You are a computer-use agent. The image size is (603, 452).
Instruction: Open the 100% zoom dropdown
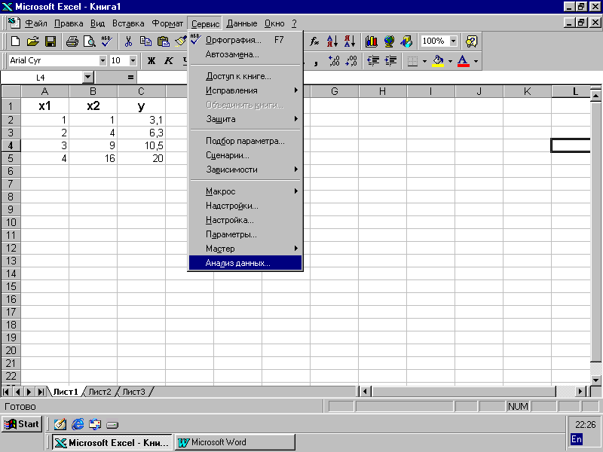(453, 41)
